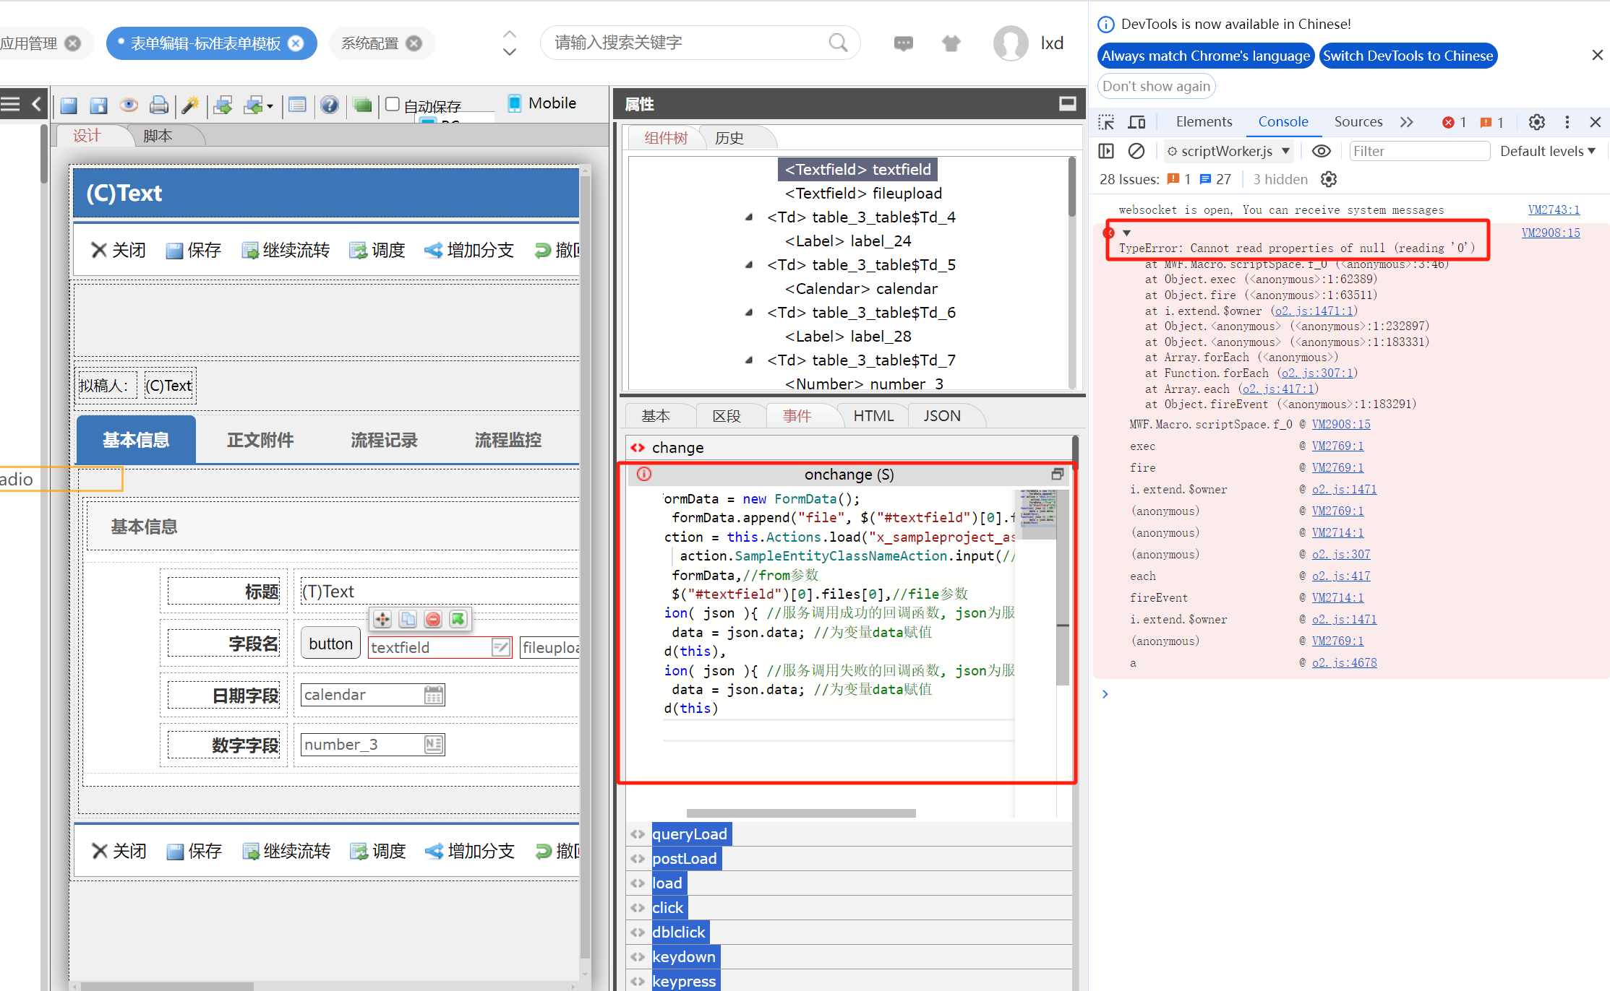Click the blue help question mark icon

(330, 105)
